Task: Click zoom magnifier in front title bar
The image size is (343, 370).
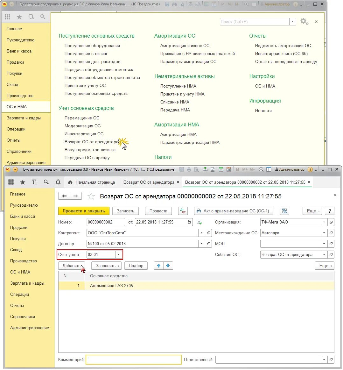Action: [x=261, y=169]
